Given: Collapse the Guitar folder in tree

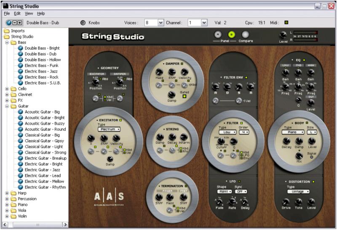Looking at the screenshot, I should click(7, 106).
